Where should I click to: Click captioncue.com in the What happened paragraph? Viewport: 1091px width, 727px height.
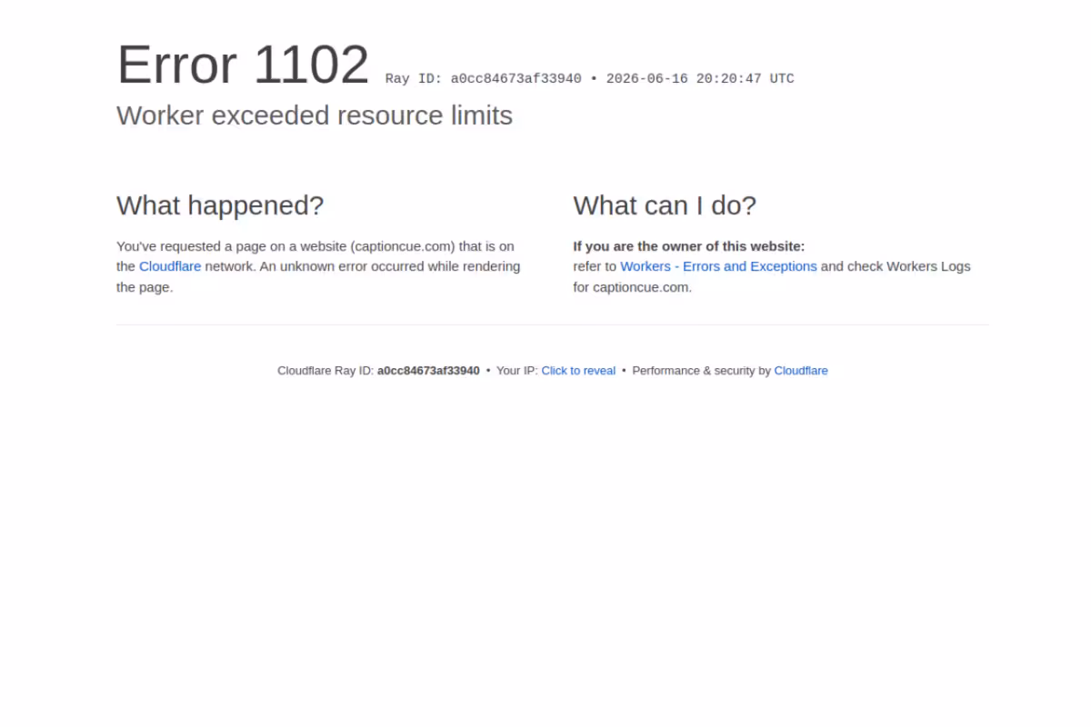coord(403,246)
